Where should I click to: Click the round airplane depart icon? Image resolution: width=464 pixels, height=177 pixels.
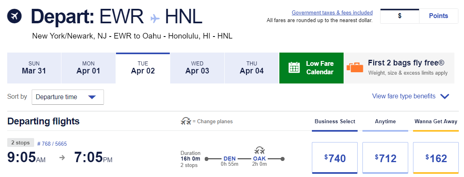[x=14, y=16]
